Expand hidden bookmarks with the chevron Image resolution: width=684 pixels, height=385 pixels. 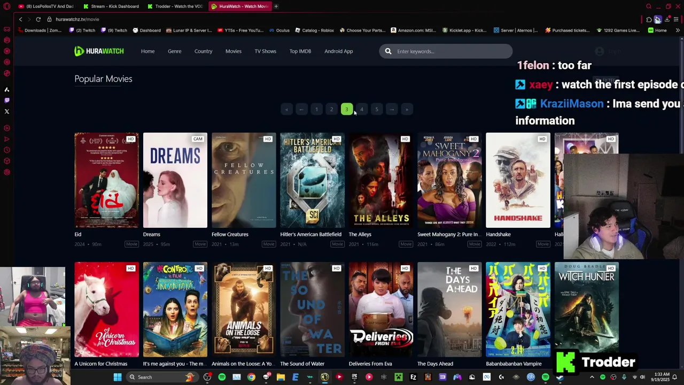pyautogui.click(x=678, y=30)
